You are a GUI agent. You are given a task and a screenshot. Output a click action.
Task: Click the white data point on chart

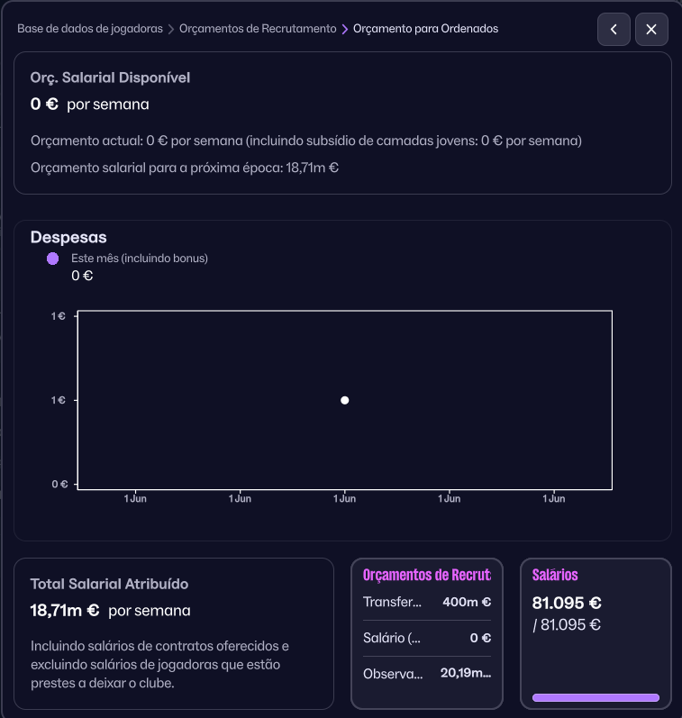coord(345,400)
